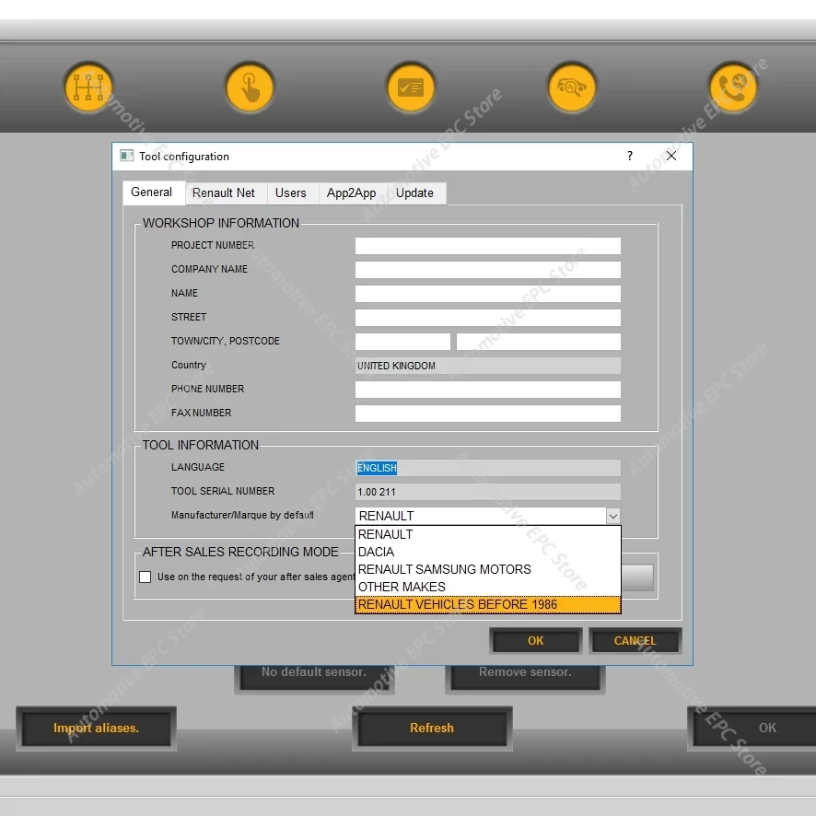This screenshot has width=816, height=816.
Task: Click the postcode input box
Action: [x=539, y=342]
